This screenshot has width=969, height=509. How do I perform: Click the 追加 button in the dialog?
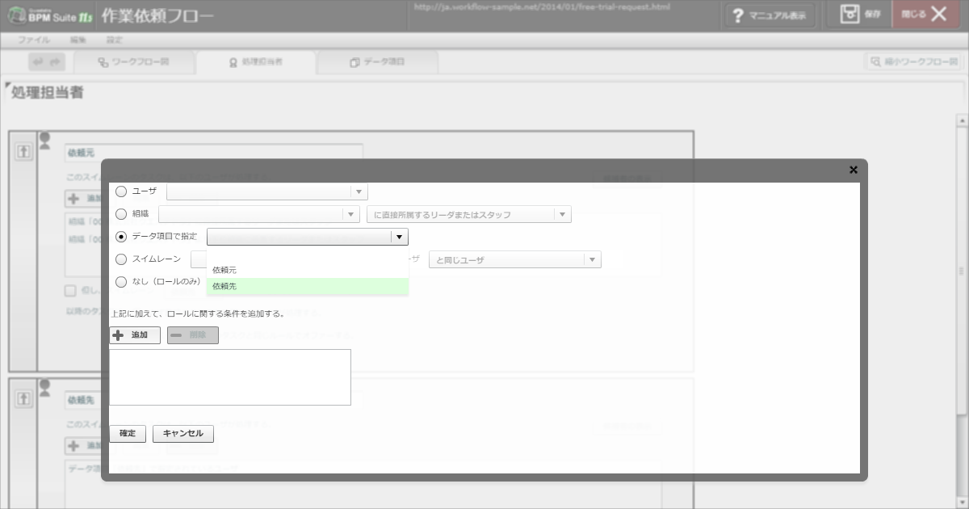point(135,335)
